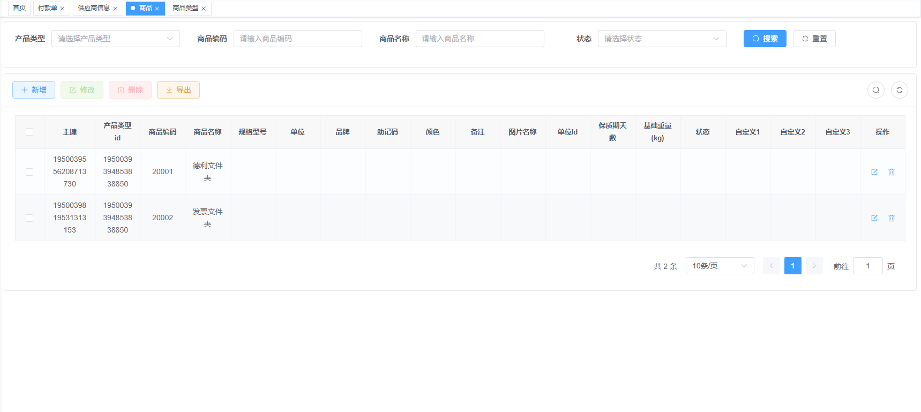Focus the 商品名称 input field
Viewport: 921px width, 412px height.
pos(480,39)
